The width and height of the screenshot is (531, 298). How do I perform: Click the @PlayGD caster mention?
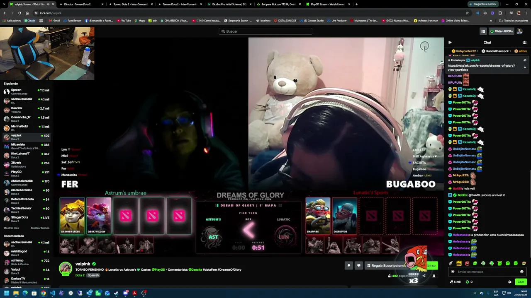[158, 269]
